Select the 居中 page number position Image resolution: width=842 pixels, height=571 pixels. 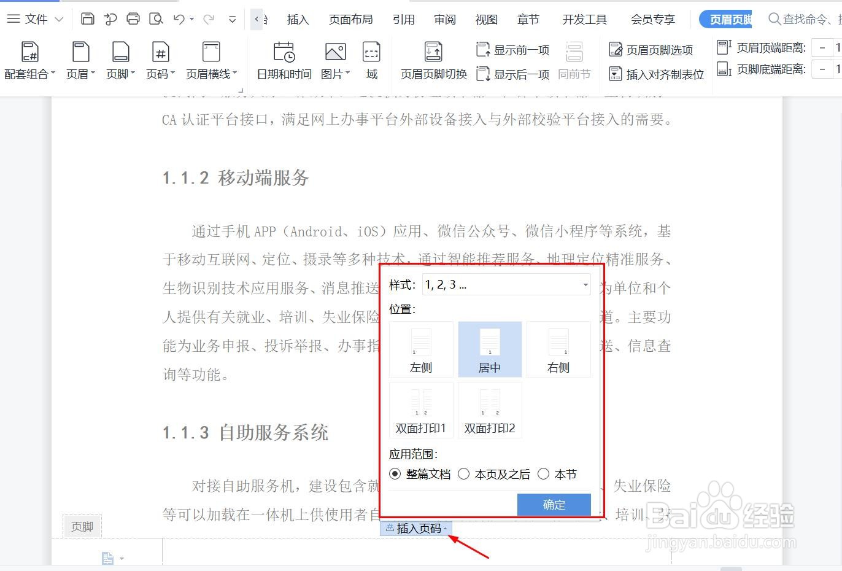click(x=489, y=349)
